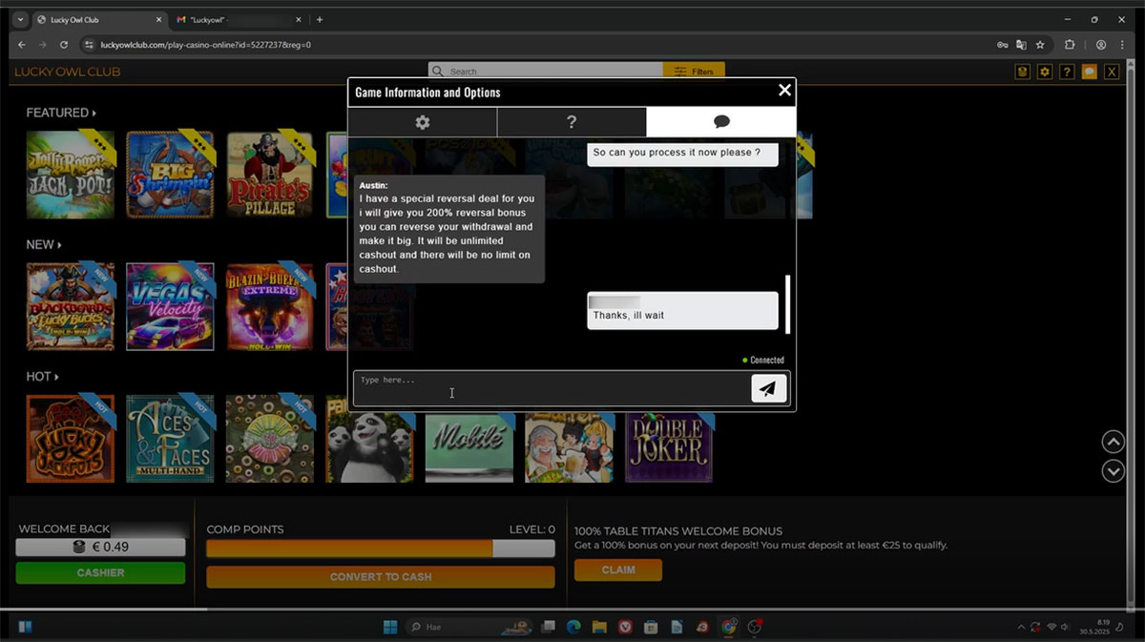This screenshot has height=642, width=1145.
Task: Open the Windows Start menu
Action: pyautogui.click(x=389, y=627)
